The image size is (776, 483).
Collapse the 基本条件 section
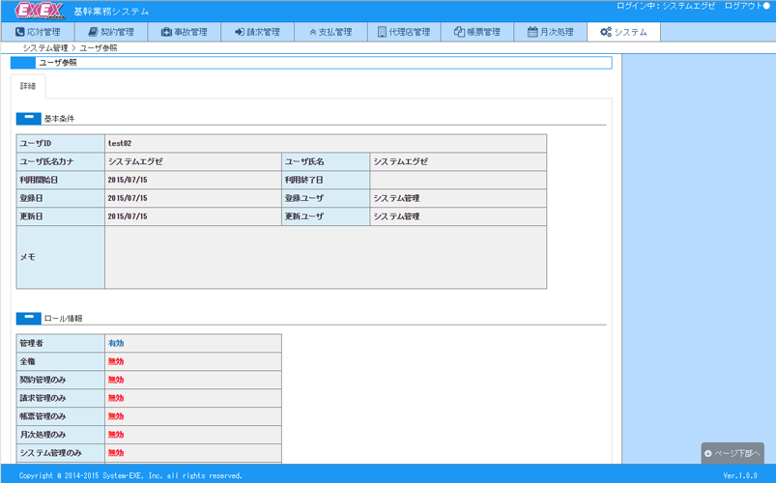29,118
